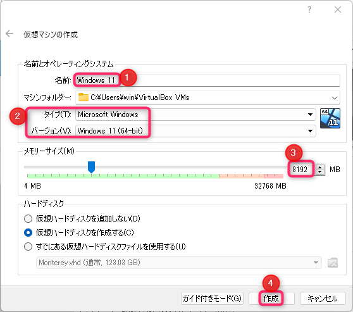This screenshot has height=312, width=353.
Task: Click the 仮想マシンの作成 title text
Action: click(51, 34)
